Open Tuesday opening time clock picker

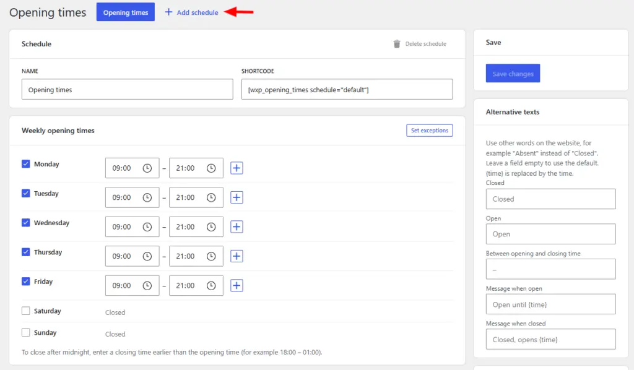click(147, 197)
